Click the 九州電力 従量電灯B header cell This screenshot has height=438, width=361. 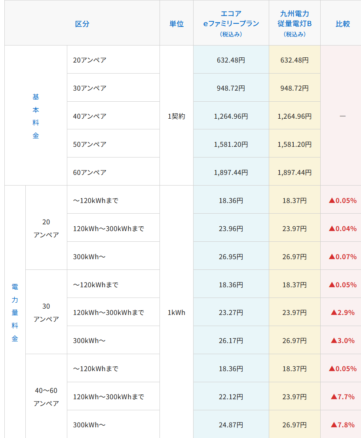click(294, 23)
